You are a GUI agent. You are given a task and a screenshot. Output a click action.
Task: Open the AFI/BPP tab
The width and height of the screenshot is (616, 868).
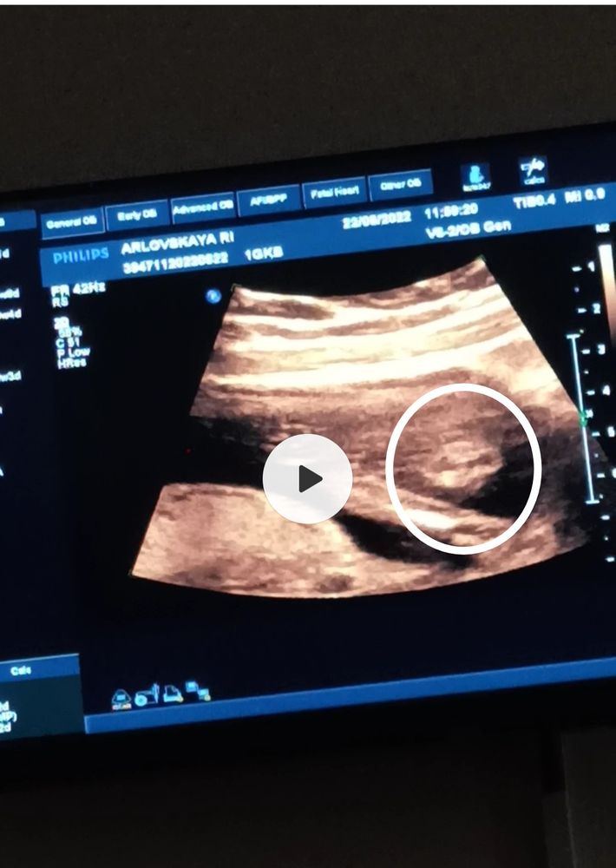coord(268,200)
